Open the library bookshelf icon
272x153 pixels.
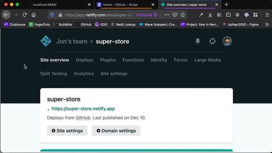coord(219,15)
